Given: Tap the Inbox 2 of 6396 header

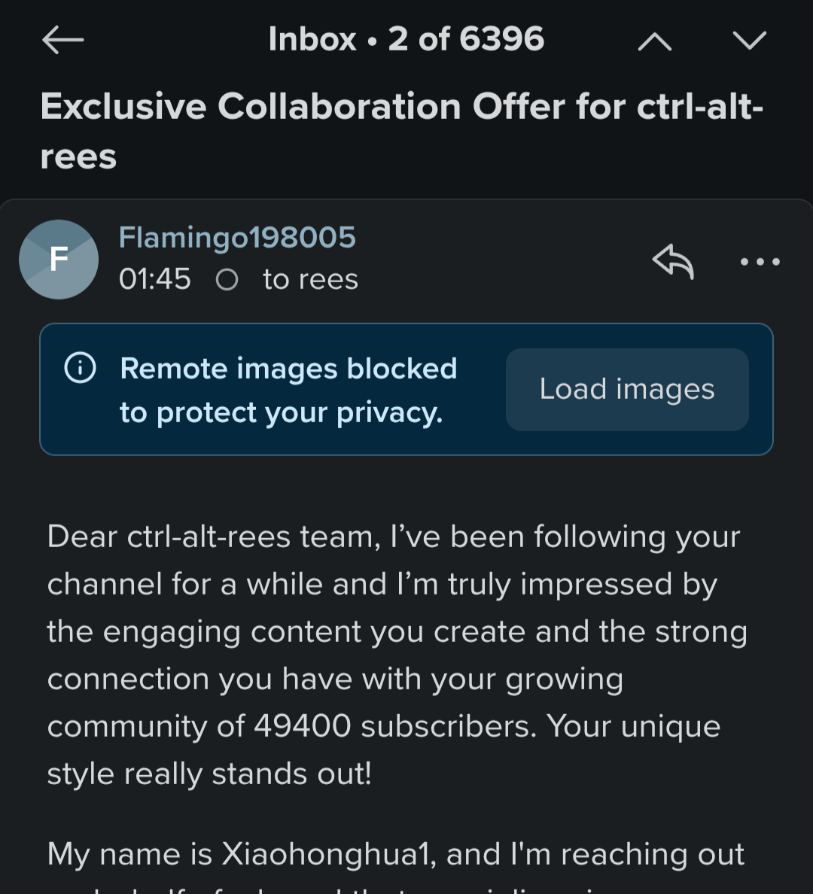Looking at the screenshot, I should tap(406, 39).
